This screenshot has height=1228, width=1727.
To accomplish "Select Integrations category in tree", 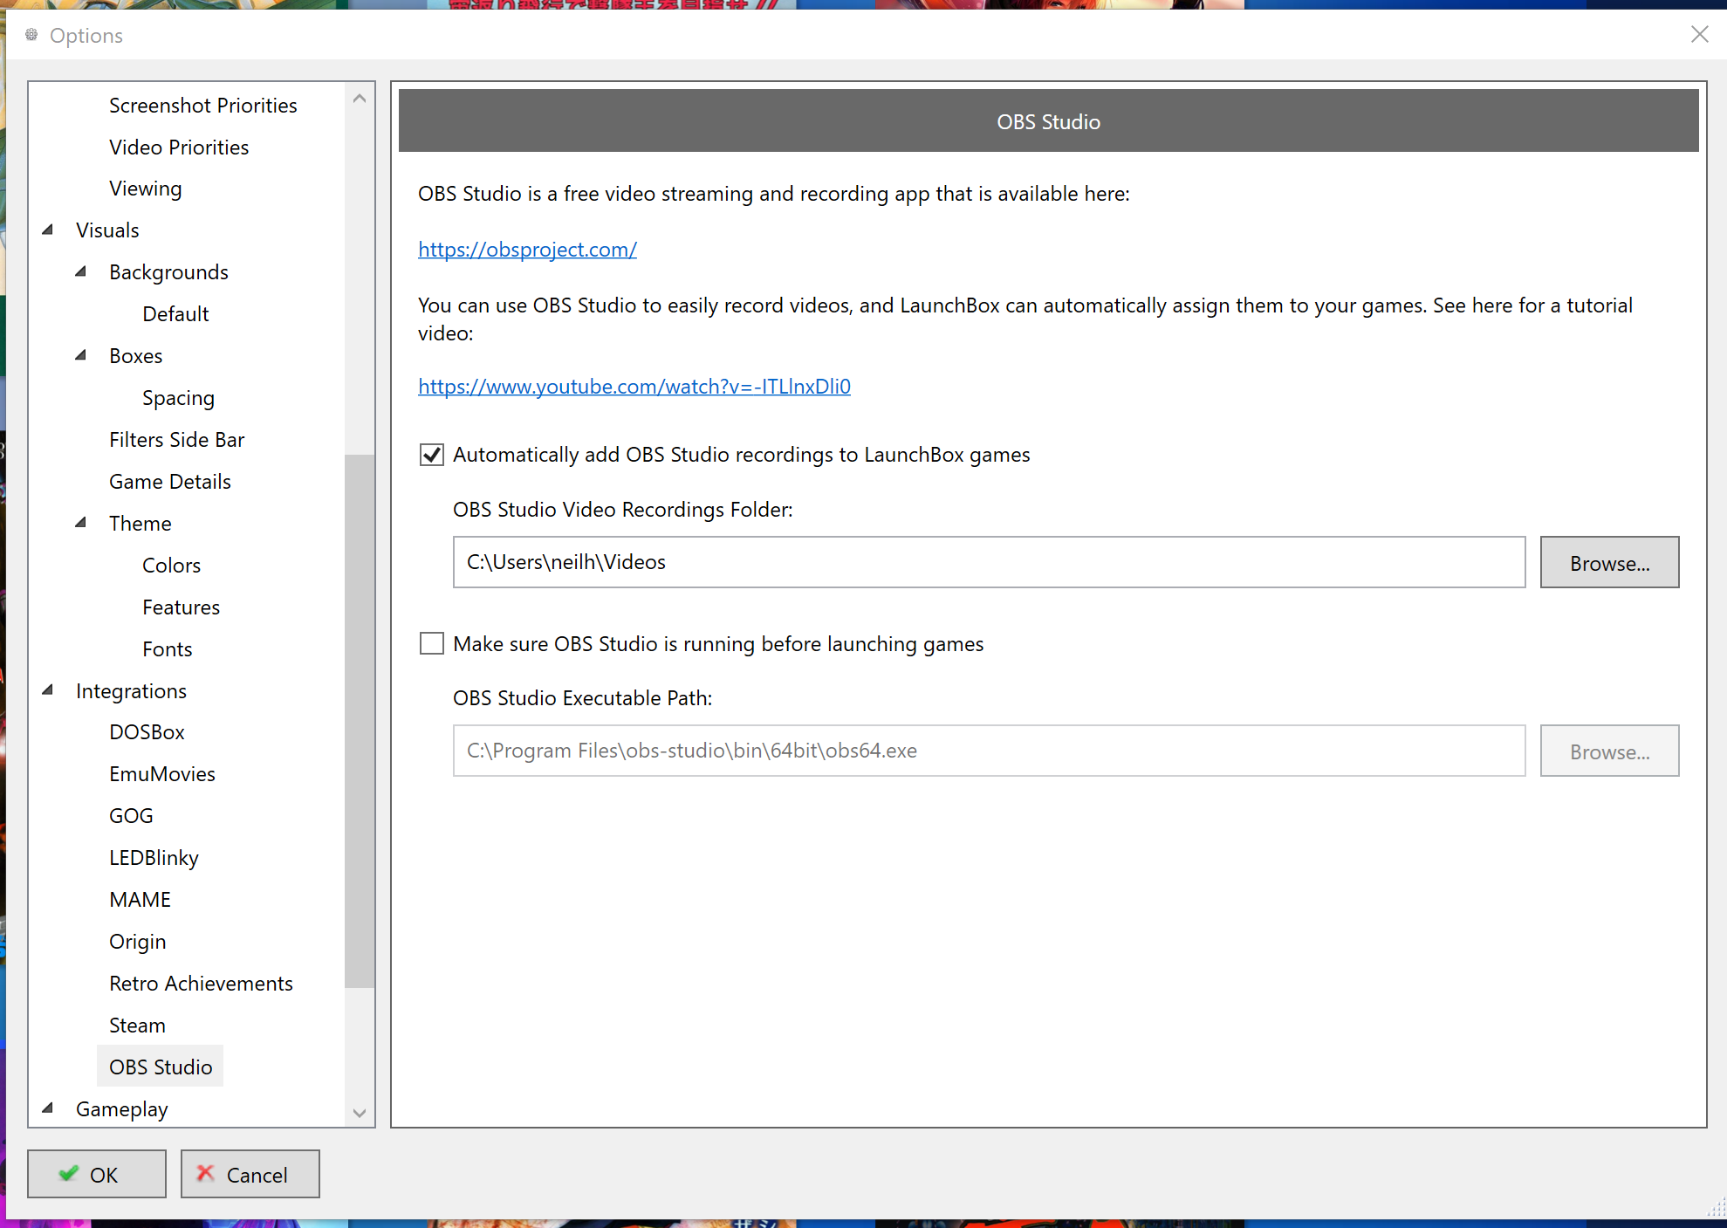I will (131, 691).
